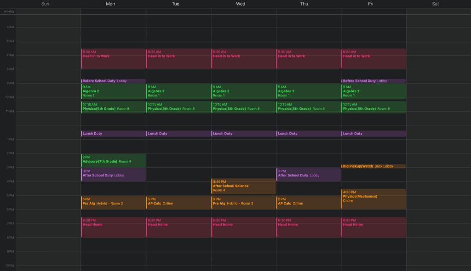Select Thursday's After School Duty event
This screenshot has width=471, height=271.
(x=308, y=175)
